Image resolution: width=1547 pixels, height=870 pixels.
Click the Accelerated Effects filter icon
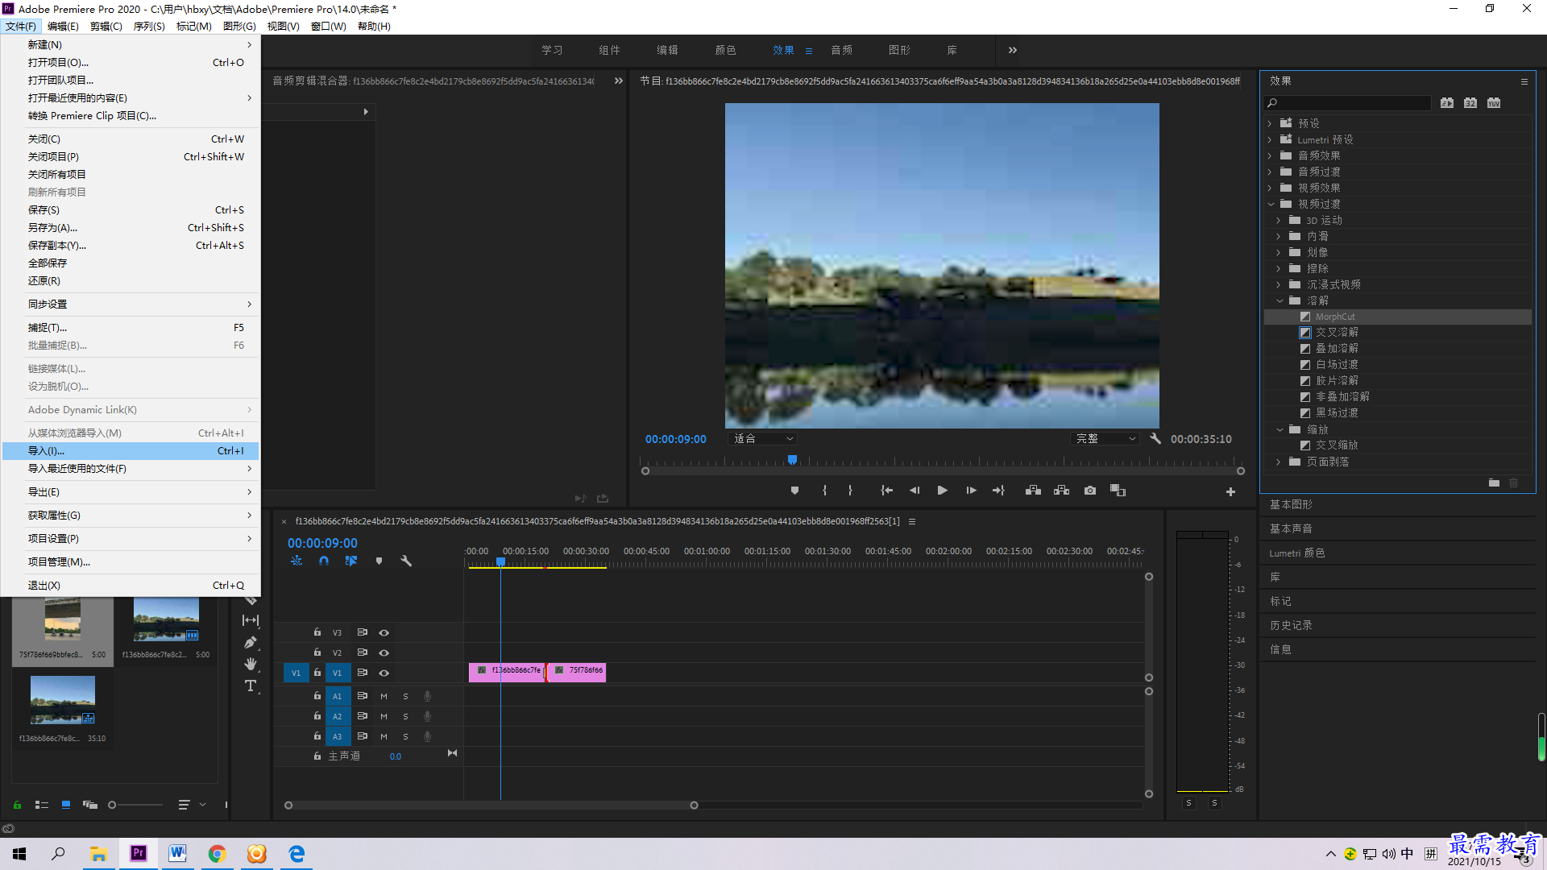click(x=1447, y=103)
